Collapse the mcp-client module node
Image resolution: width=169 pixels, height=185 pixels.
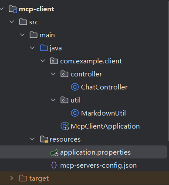tap(2, 9)
